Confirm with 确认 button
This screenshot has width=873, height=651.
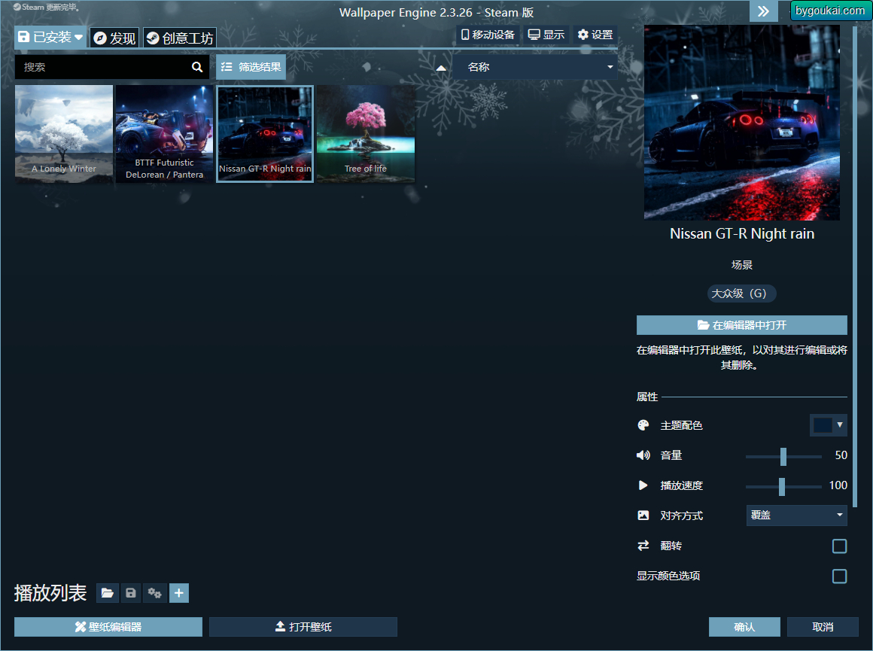[x=744, y=627]
